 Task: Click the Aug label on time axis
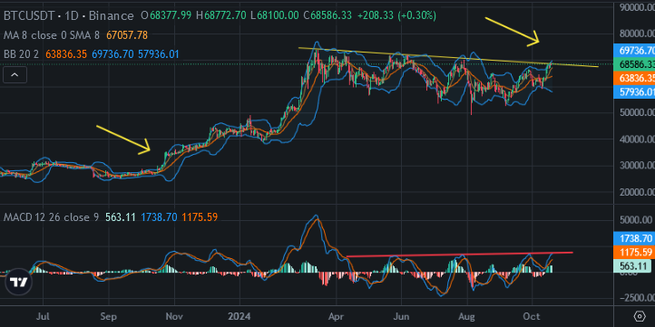[467, 316]
